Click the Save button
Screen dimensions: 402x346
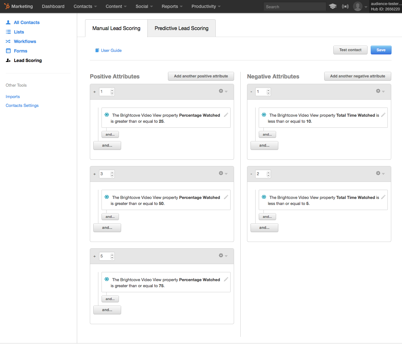point(381,50)
